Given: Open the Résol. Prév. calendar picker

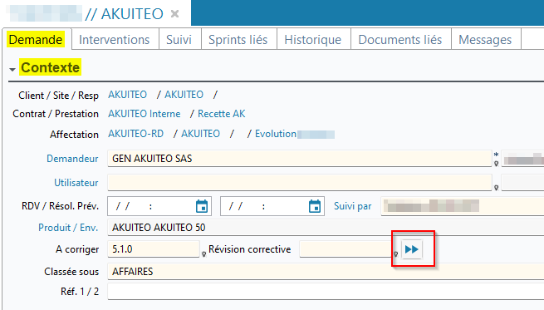Looking at the screenshot, I should coord(315,206).
